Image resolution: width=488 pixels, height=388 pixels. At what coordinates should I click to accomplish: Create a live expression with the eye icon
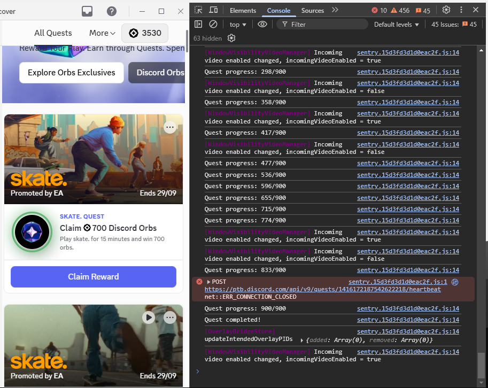[x=261, y=24]
